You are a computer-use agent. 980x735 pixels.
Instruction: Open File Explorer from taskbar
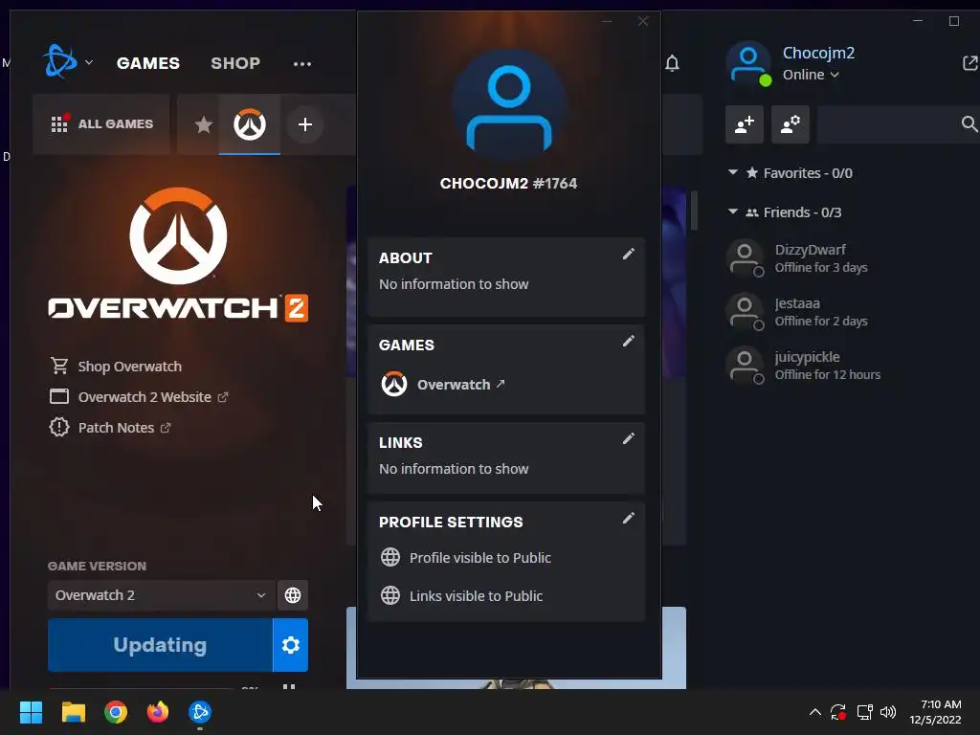click(x=73, y=712)
